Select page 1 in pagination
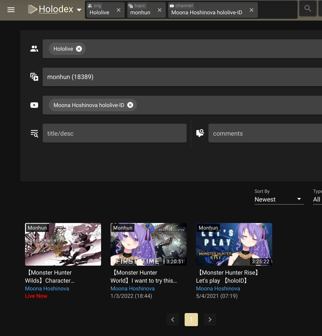The width and height of the screenshot is (322, 336). tap(191, 320)
